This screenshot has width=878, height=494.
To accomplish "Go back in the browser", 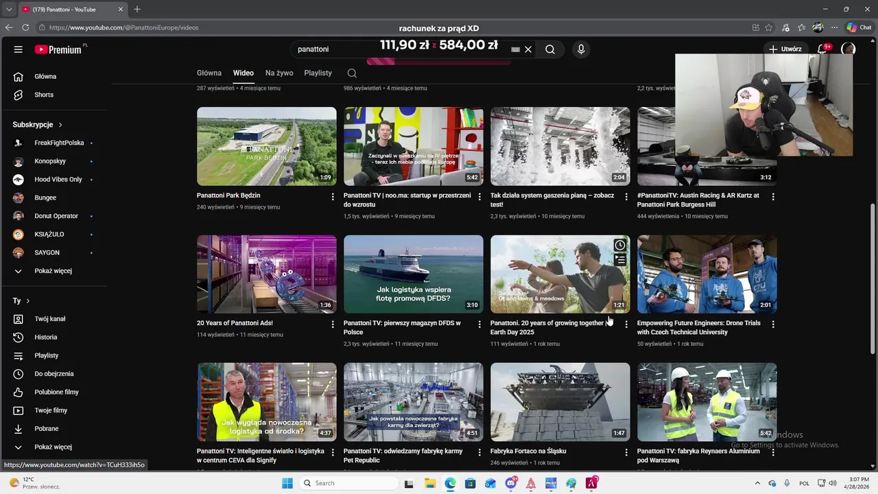I will pyautogui.click(x=9, y=27).
